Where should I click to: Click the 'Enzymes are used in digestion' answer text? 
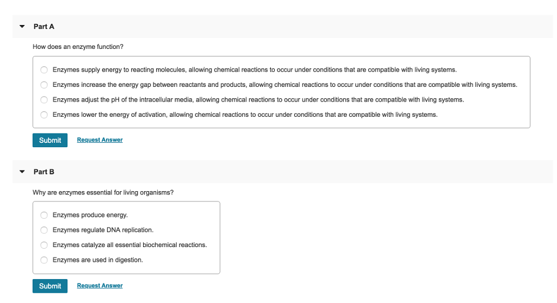click(98, 260)
